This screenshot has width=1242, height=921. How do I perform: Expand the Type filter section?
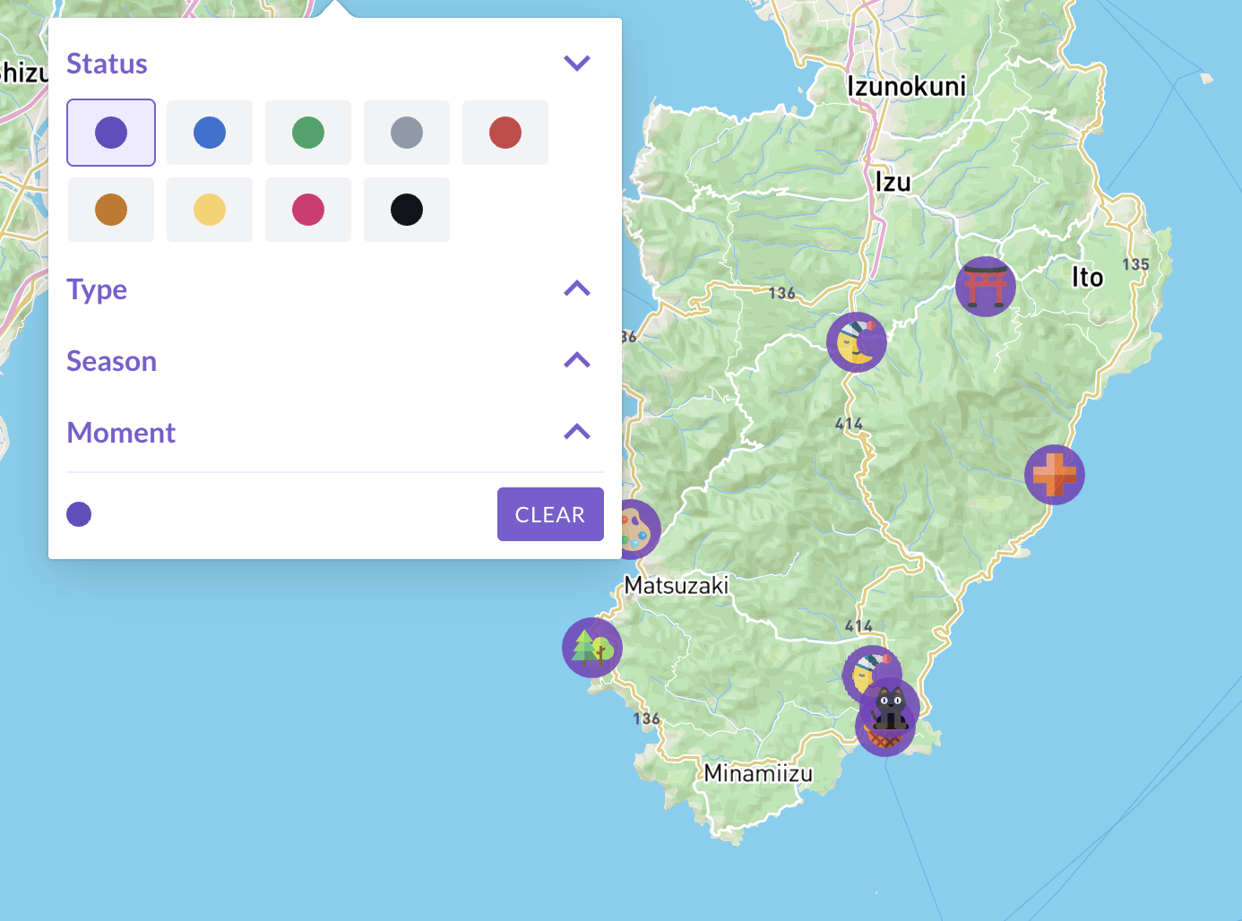point(577,288)
